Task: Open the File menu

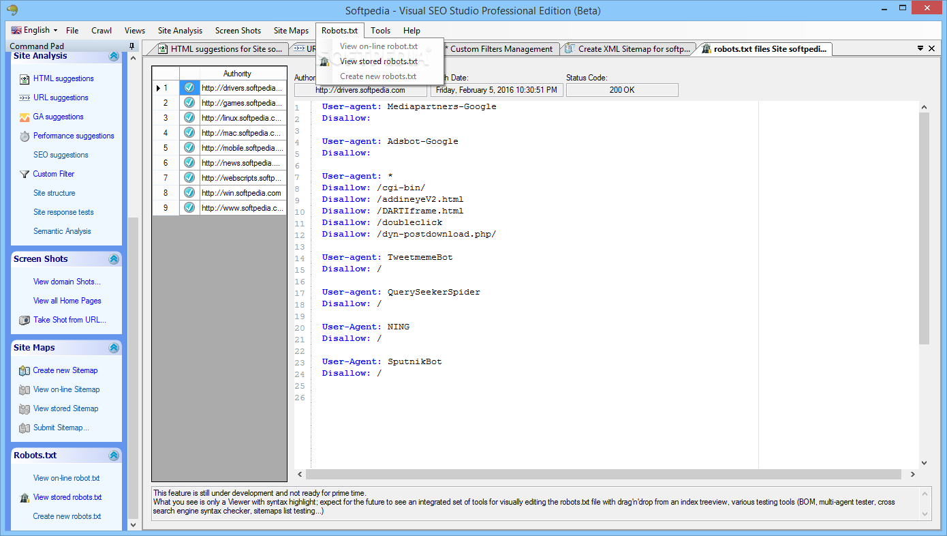Action: pyautogui.click(x=72, y=31)
